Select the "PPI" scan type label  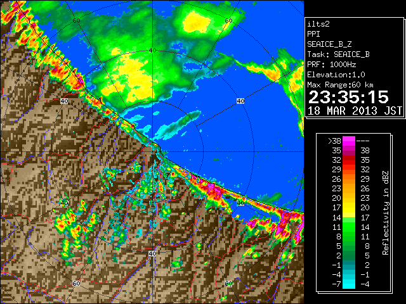313,34
